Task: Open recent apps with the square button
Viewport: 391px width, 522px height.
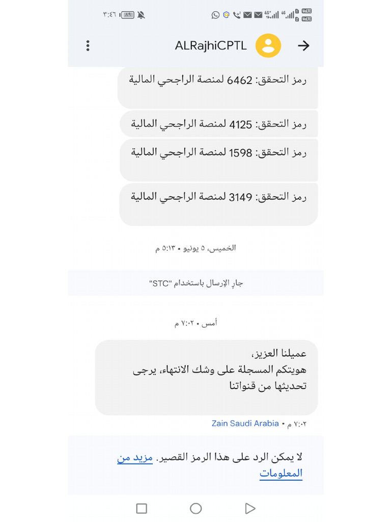Action: [x=142, y=508]
